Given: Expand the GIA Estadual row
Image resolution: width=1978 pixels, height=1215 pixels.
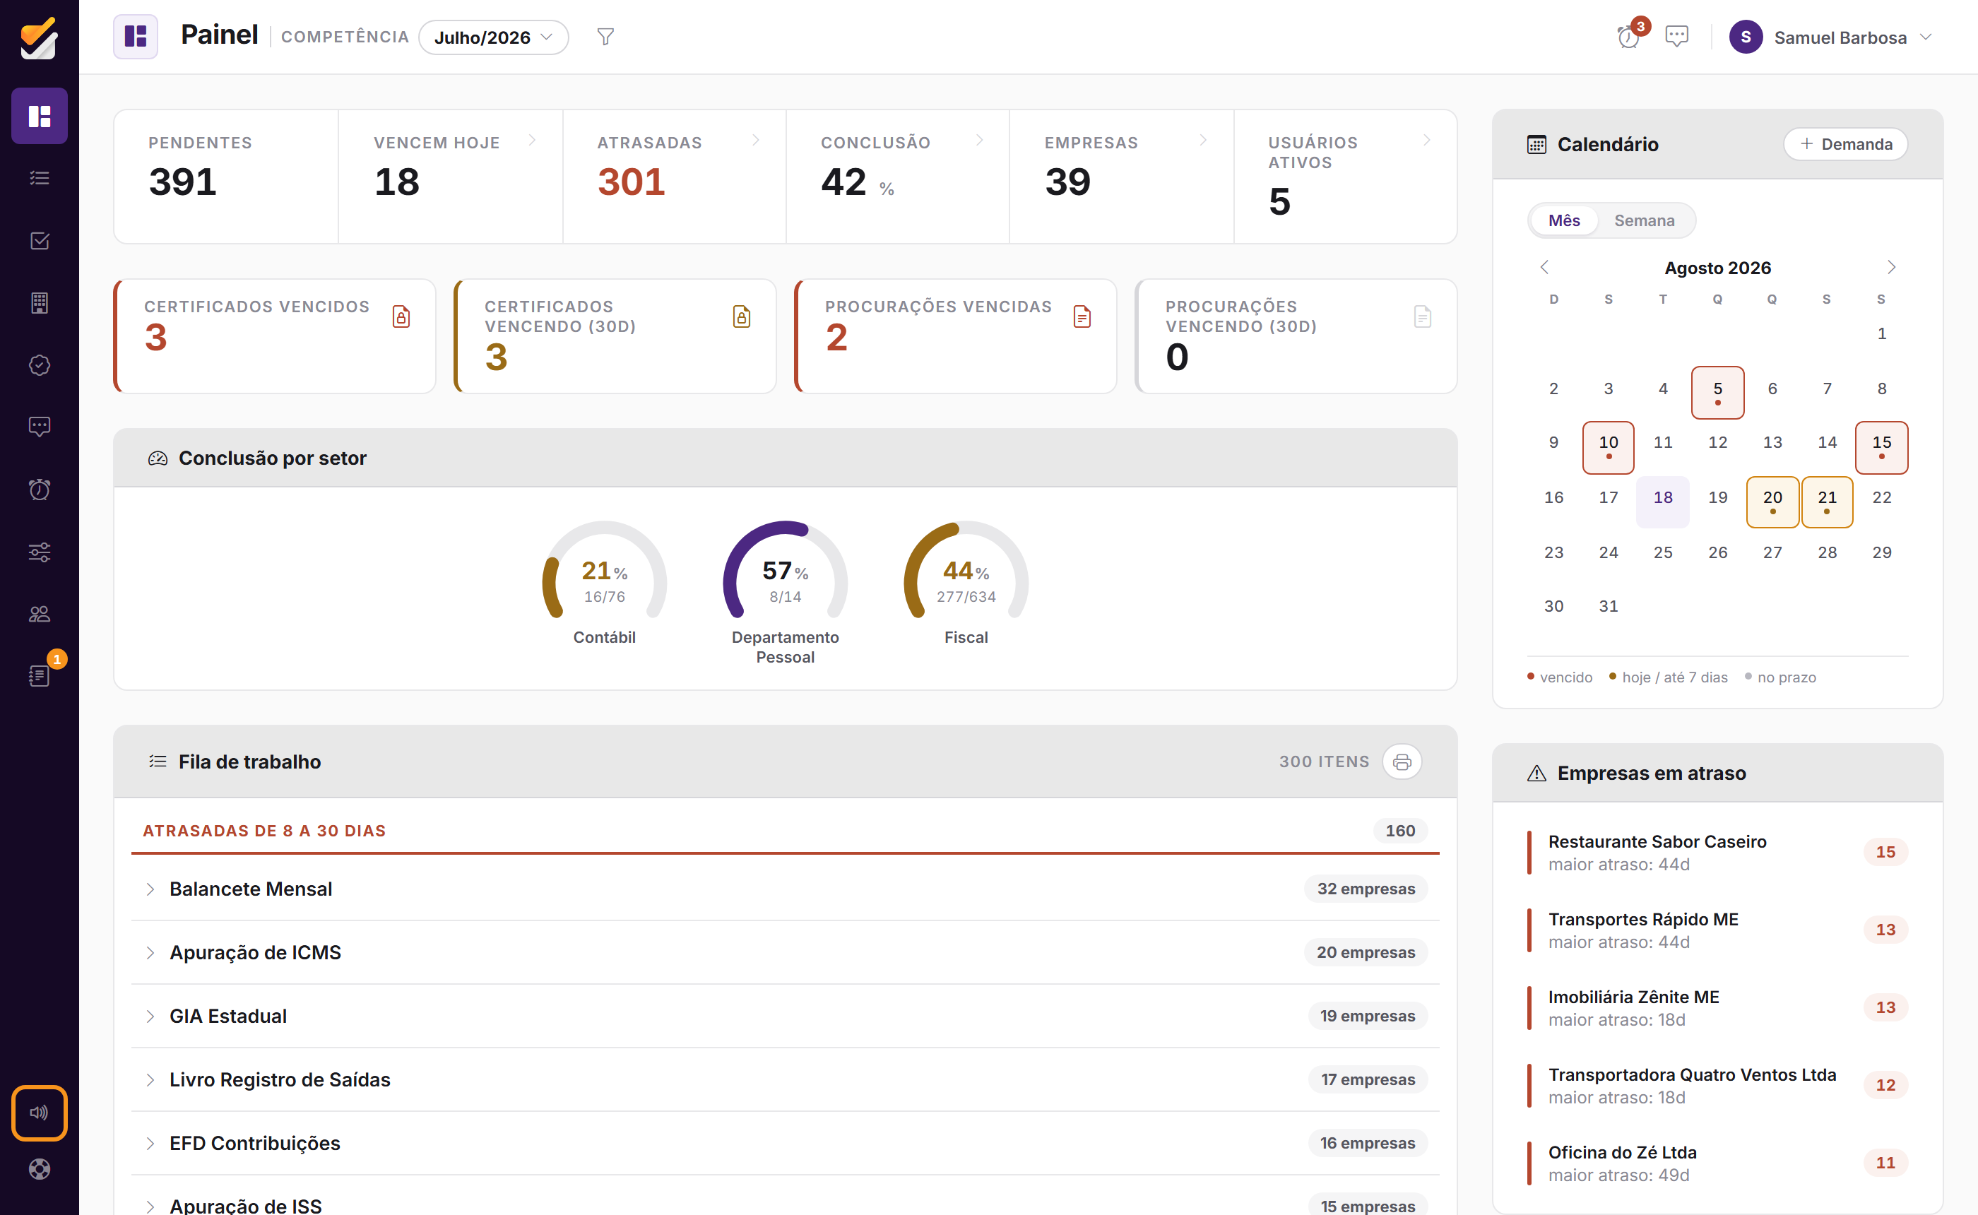Looking at the screenshot, I should point(785,1016).
